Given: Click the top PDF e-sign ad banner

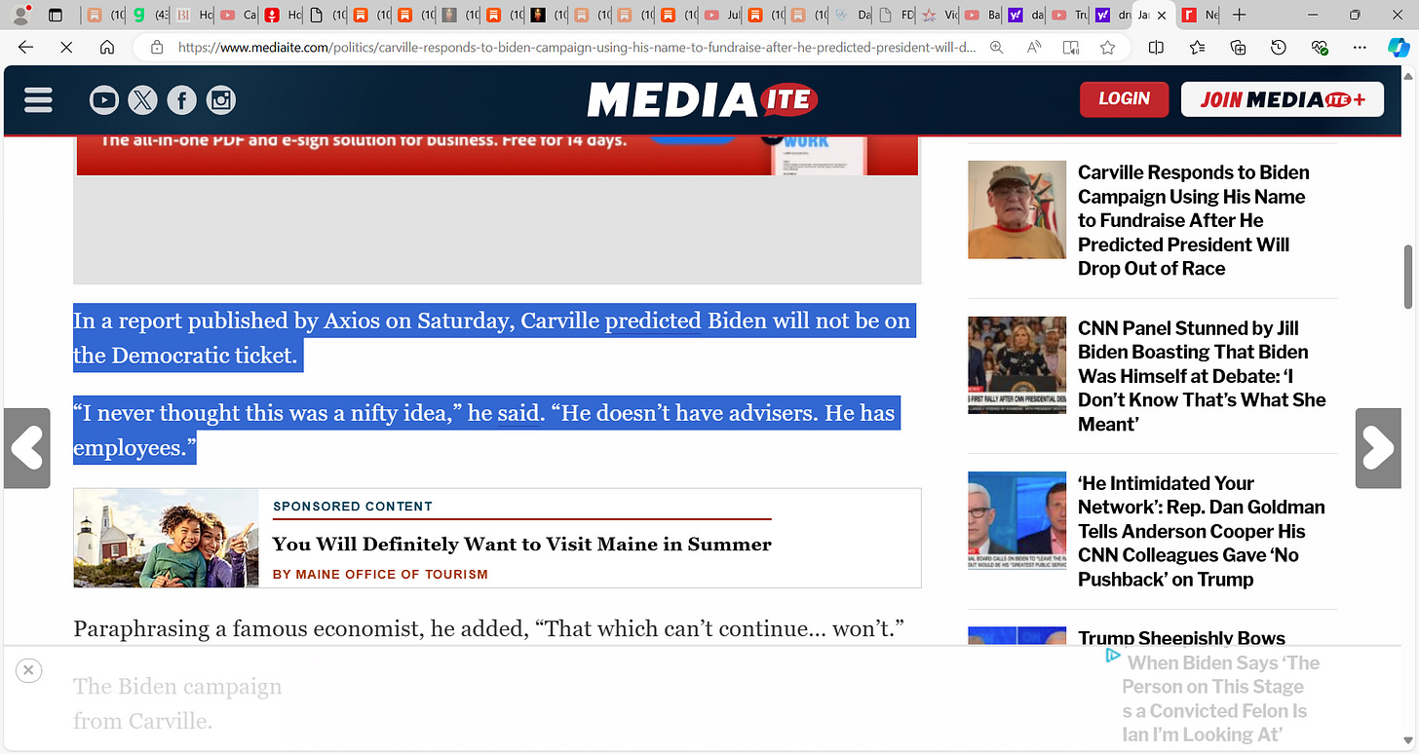Looking at the screenshot, I should [497, 156].
